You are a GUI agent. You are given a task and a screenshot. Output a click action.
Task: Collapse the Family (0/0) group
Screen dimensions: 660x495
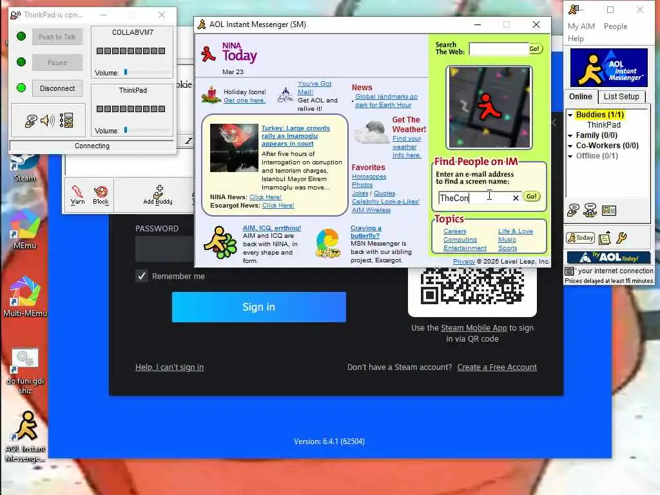point(570,135)
